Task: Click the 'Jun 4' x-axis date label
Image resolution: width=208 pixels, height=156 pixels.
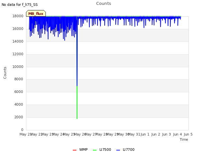Action: coord(177,134)
